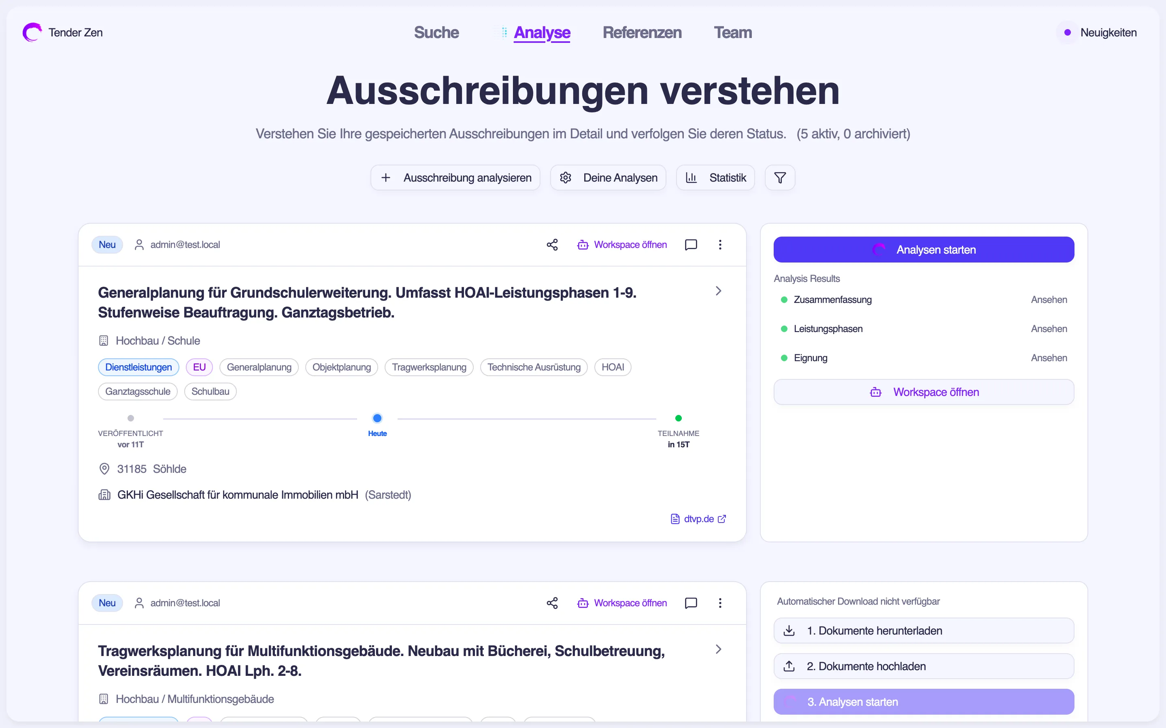The image size is (1166, 728).
Task: Click the user icon next to admin@test.local
Action: click(139, 245)
